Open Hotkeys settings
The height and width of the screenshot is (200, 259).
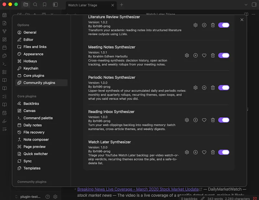41,61
